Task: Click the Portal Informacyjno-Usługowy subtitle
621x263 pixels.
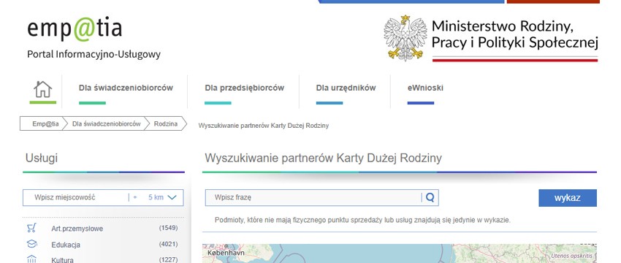Action: click(x=94, y=54)
